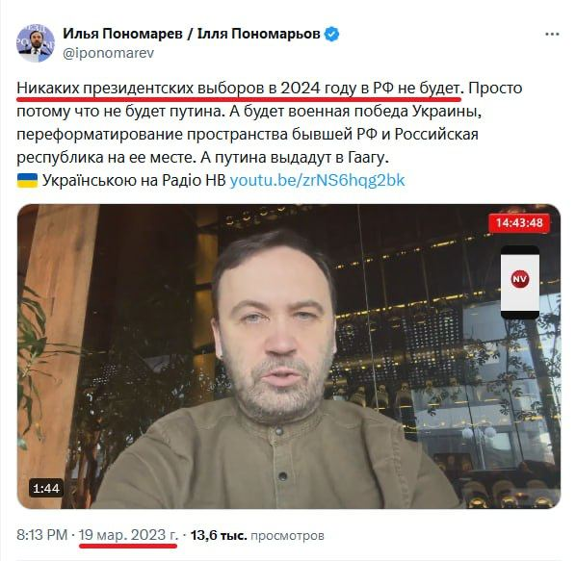The width and height of the screenshot is (576, 561).
Task: Click the red 14:43:48 clock overlay
Action: click(x=519, y=222)
